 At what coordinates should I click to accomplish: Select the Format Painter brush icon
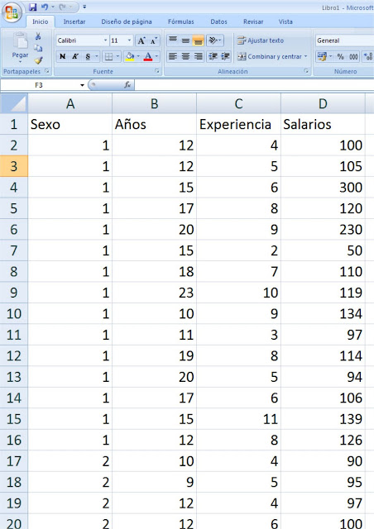[38, 60]
